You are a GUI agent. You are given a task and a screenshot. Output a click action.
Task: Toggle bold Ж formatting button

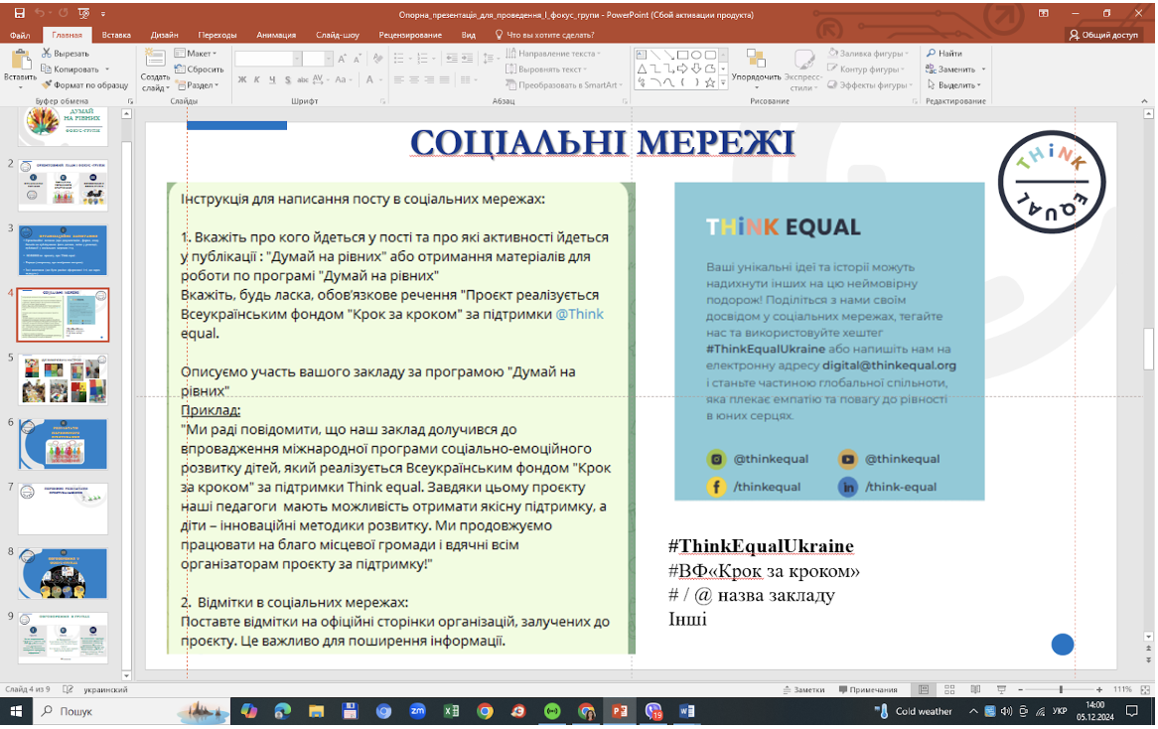coord(242,79)
